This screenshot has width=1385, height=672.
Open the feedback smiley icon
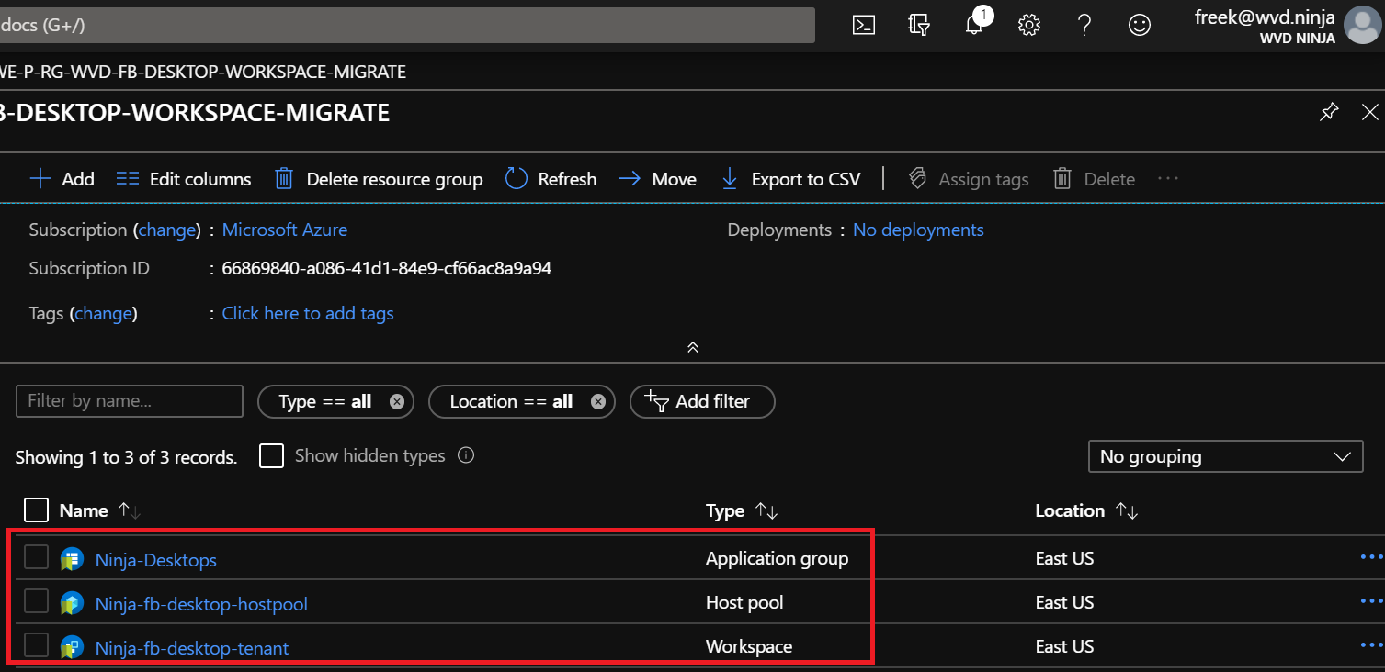(1140, 25)
